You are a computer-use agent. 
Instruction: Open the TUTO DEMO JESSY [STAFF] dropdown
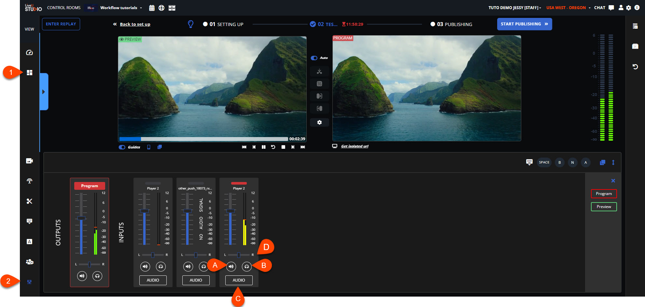[x=515, y=8]
